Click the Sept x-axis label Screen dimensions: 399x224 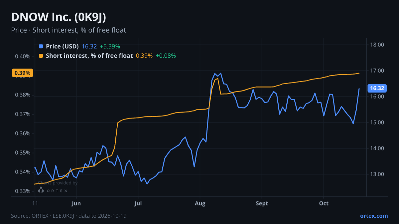pyautogui.click(x=262, y=203)
